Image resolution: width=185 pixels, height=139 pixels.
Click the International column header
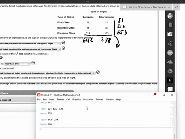coord(106,17)
